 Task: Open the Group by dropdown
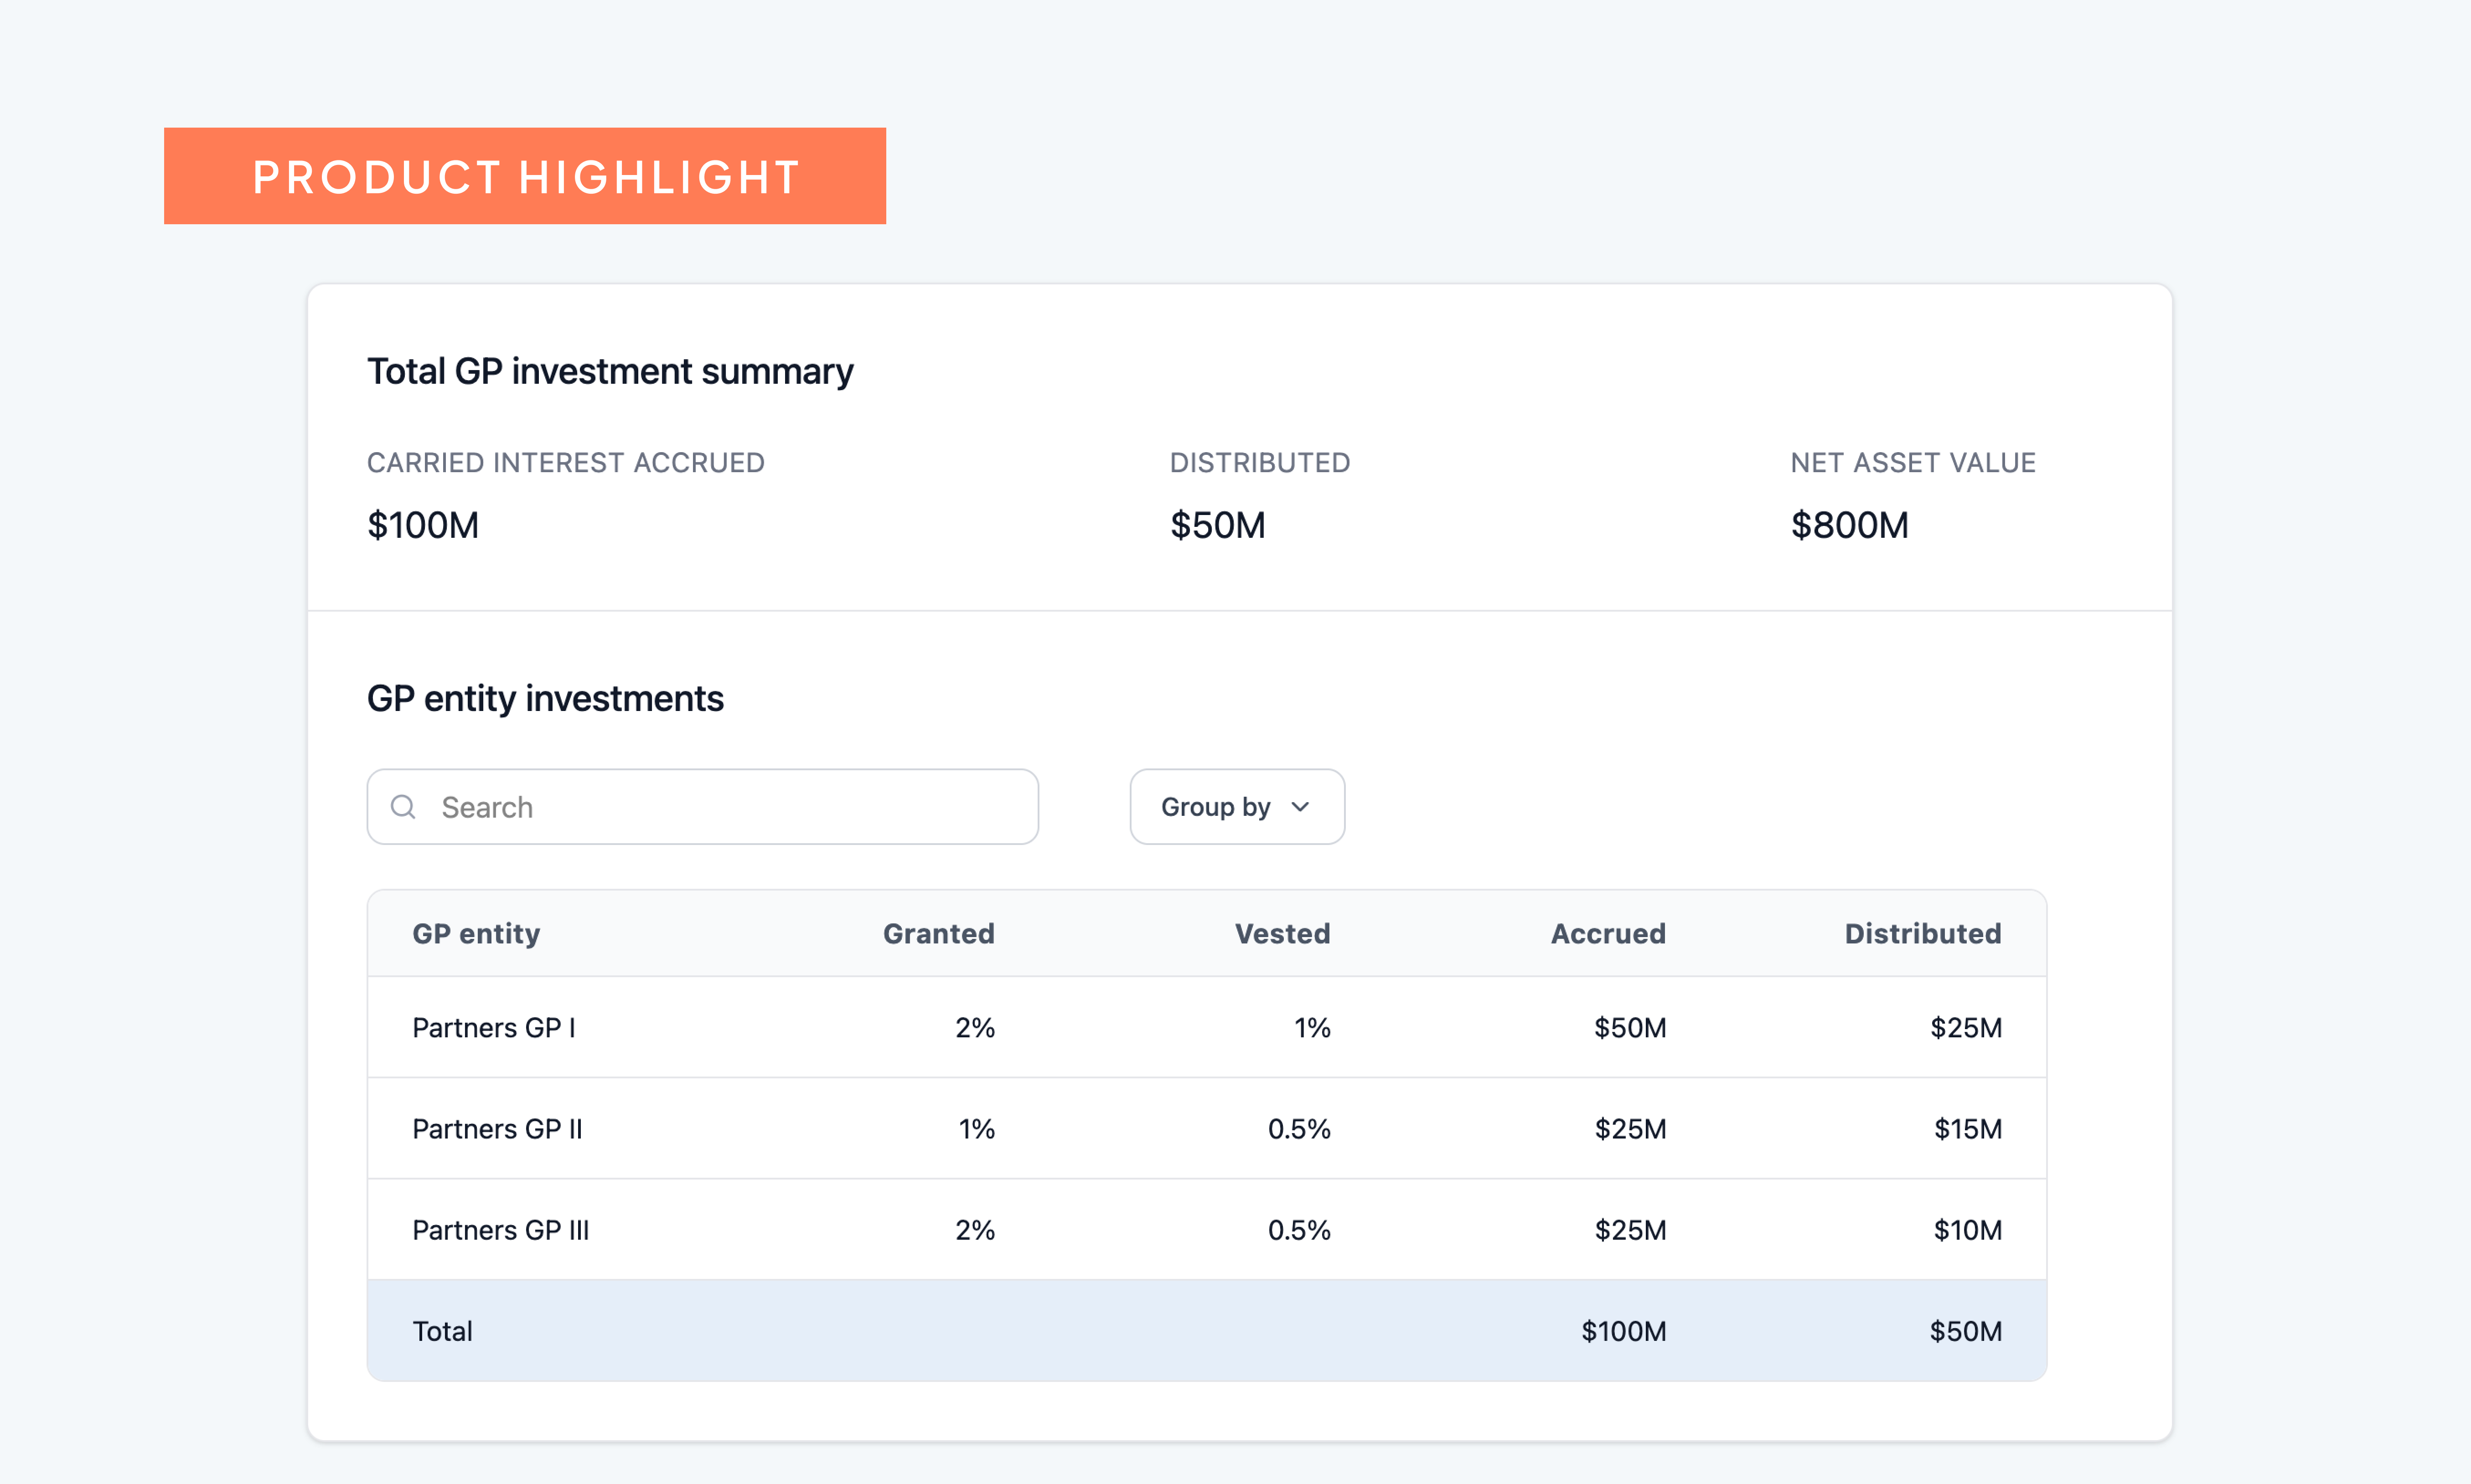[x=1236, y=807]
